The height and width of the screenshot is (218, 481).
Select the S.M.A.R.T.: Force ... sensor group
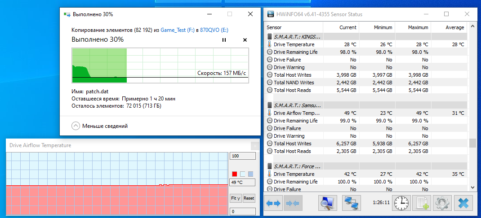[x=365, y=166]
